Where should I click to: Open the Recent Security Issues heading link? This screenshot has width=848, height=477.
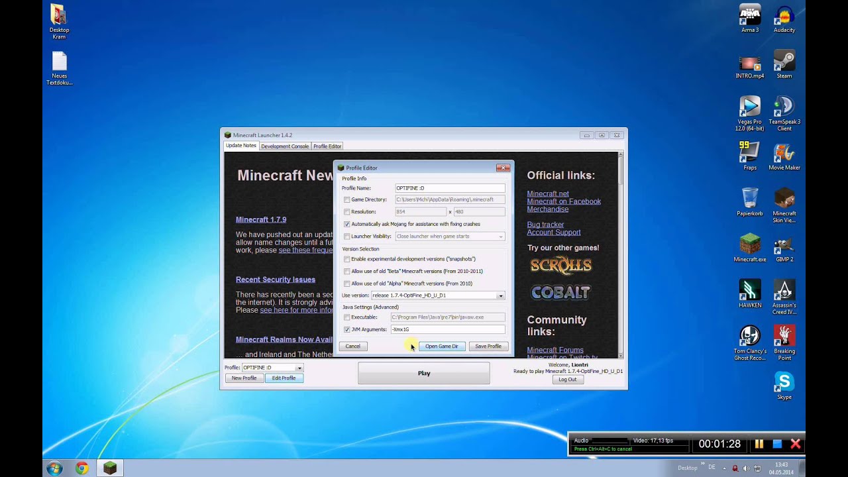[x=276, y=280]
